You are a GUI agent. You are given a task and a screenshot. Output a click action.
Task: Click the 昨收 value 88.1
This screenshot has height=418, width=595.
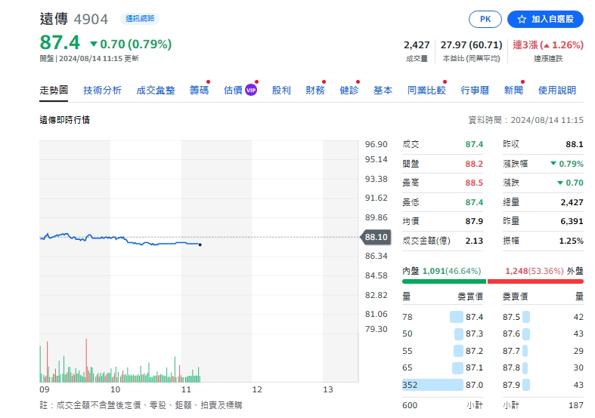pos(574,144)
